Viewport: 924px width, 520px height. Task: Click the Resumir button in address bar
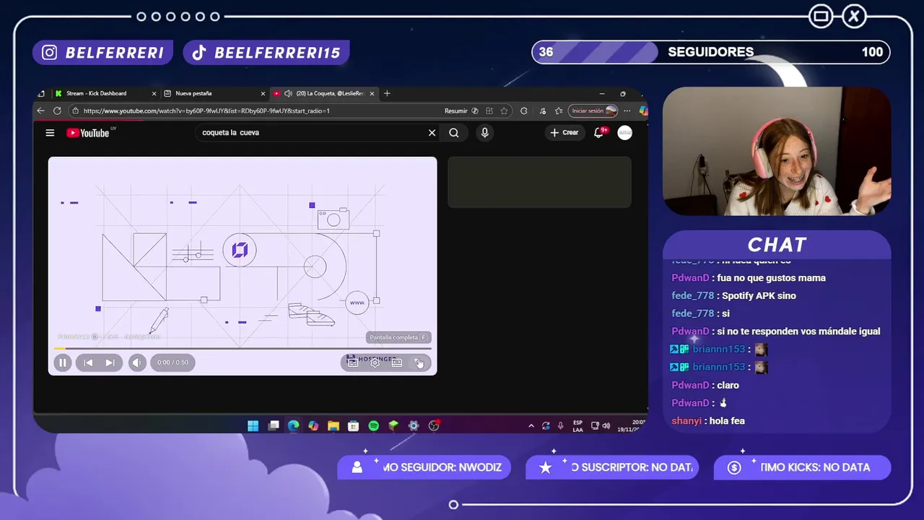click(461, 110)
